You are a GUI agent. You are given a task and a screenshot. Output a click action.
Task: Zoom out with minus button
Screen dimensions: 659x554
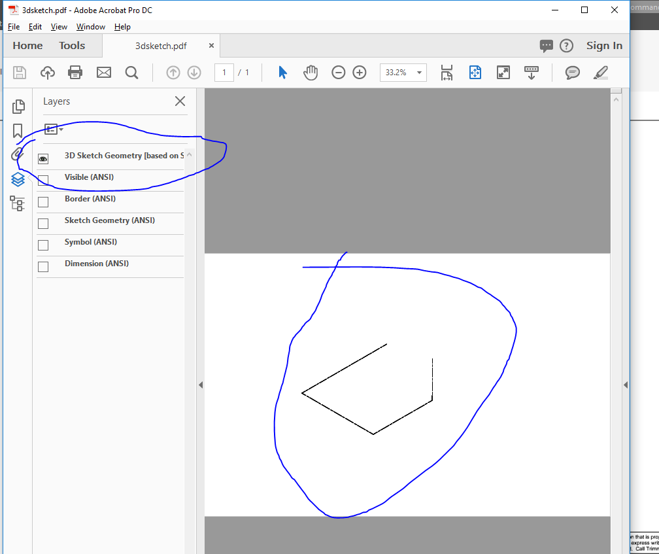(x=338, y=73)
